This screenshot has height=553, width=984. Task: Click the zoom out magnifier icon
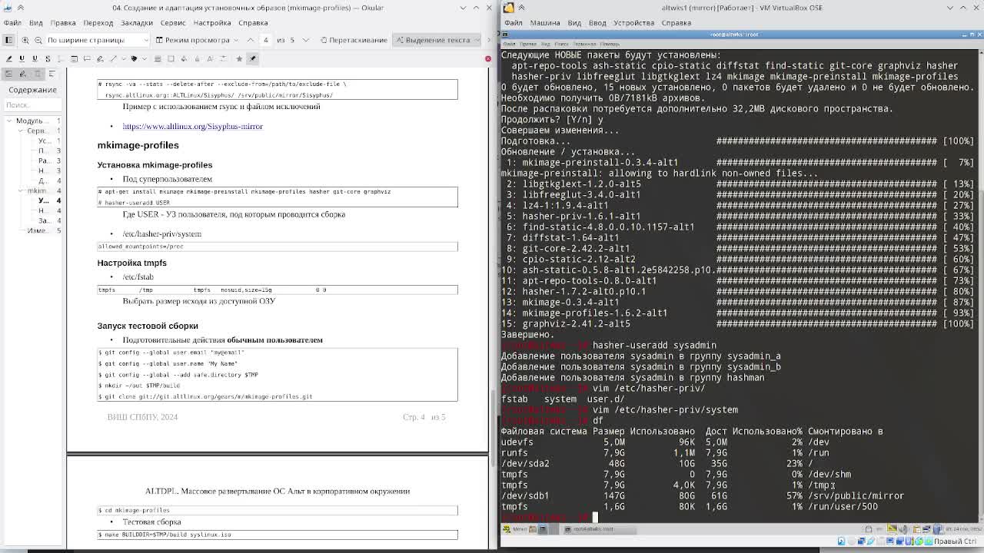tap(38, 40)
